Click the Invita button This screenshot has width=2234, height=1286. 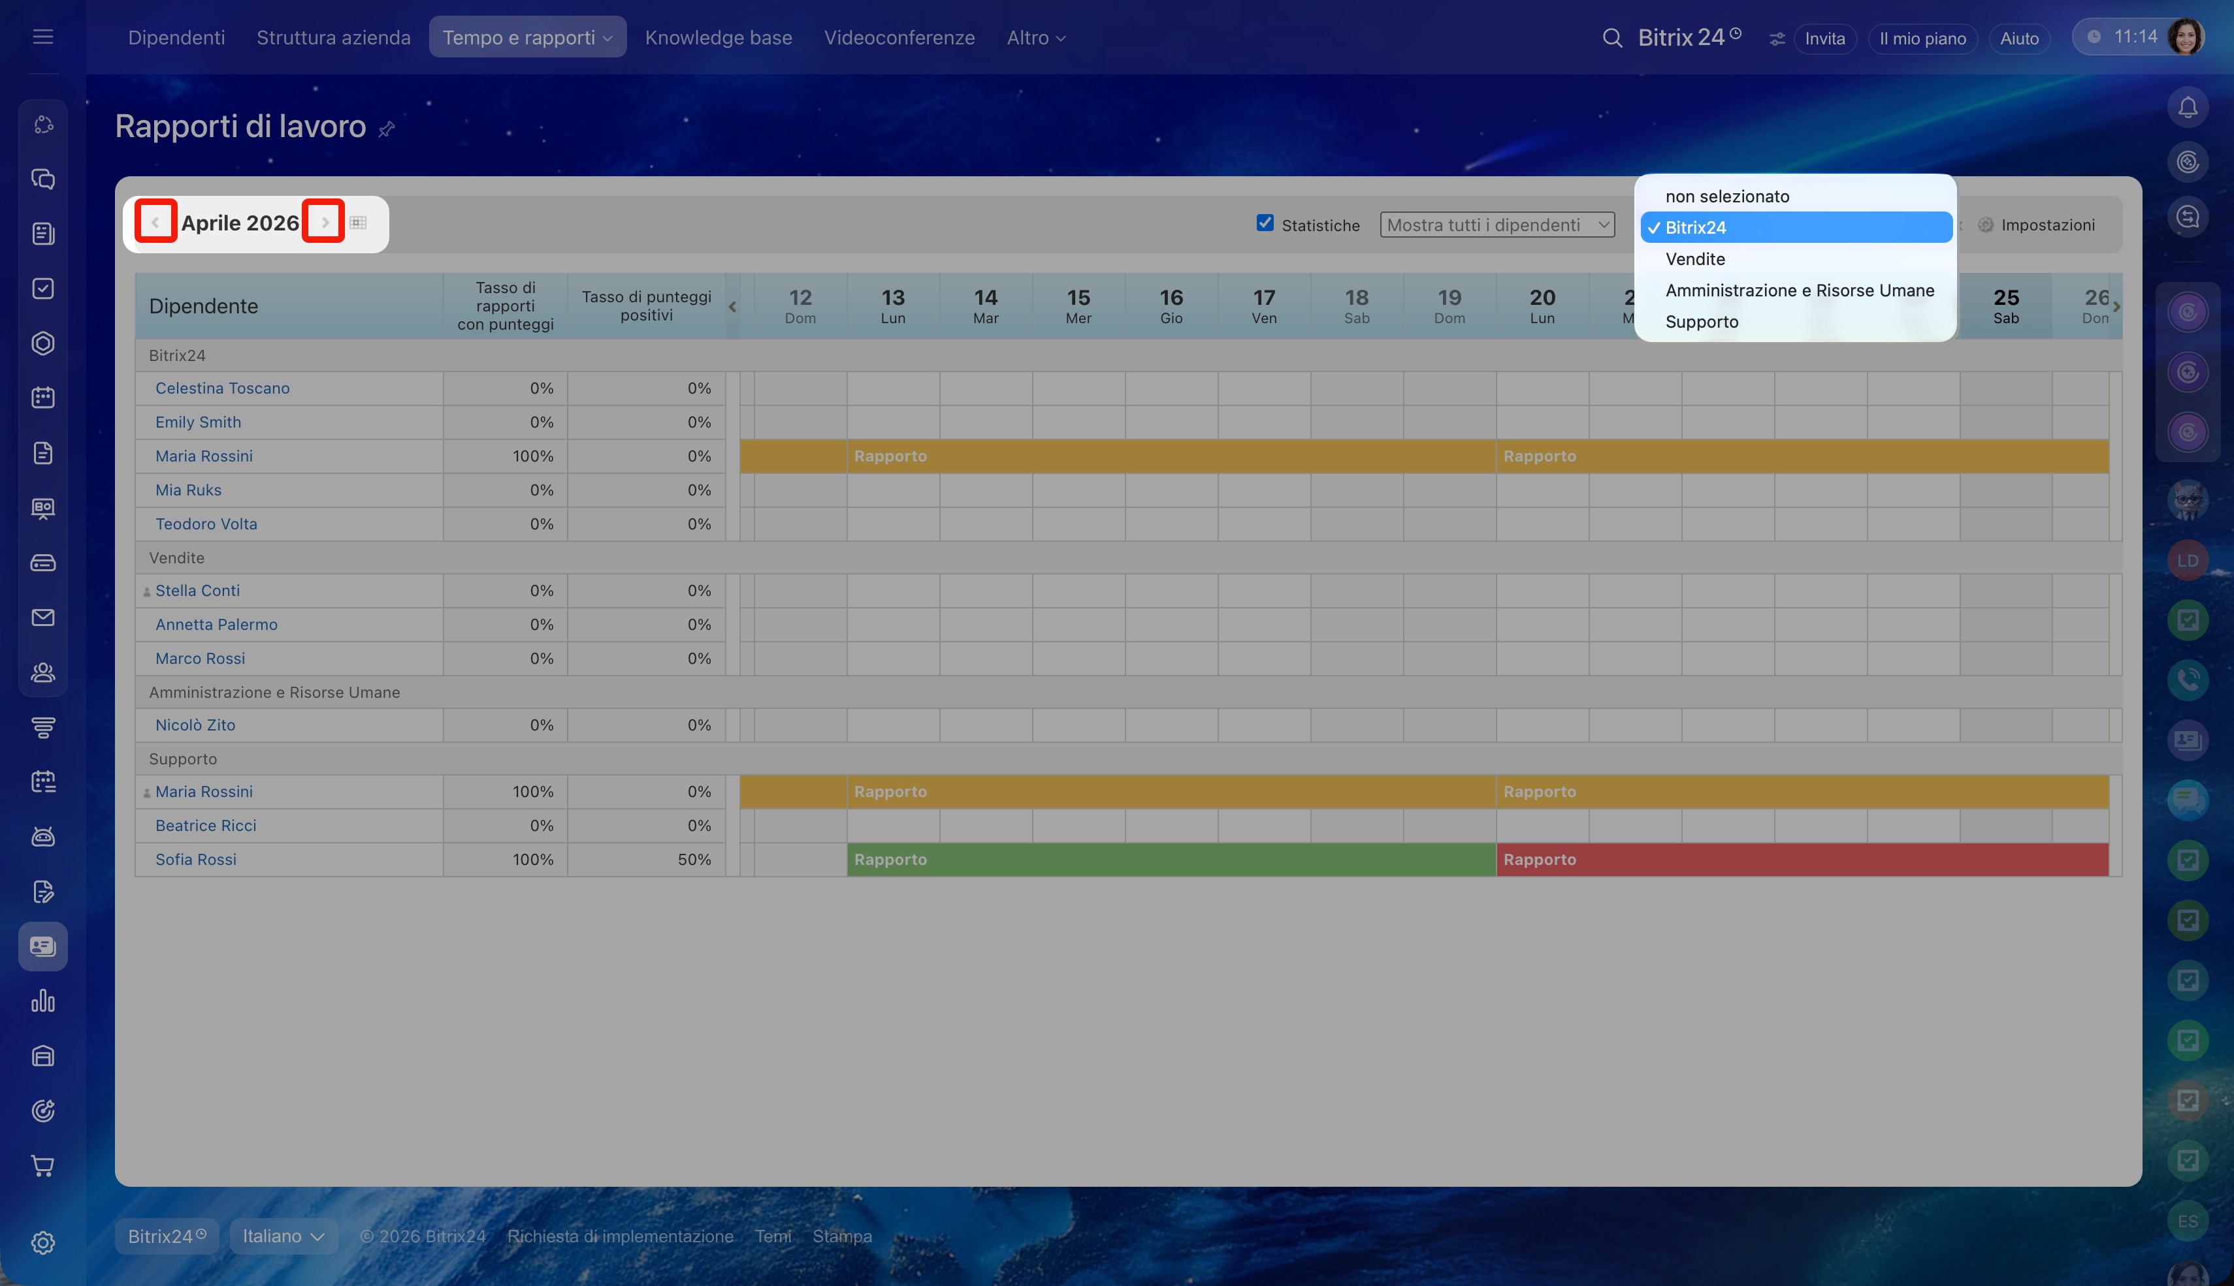pyautogui.click(x=1824, y=38)
